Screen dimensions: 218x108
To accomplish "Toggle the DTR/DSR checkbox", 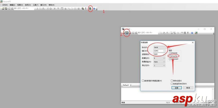I will point(170,53).
